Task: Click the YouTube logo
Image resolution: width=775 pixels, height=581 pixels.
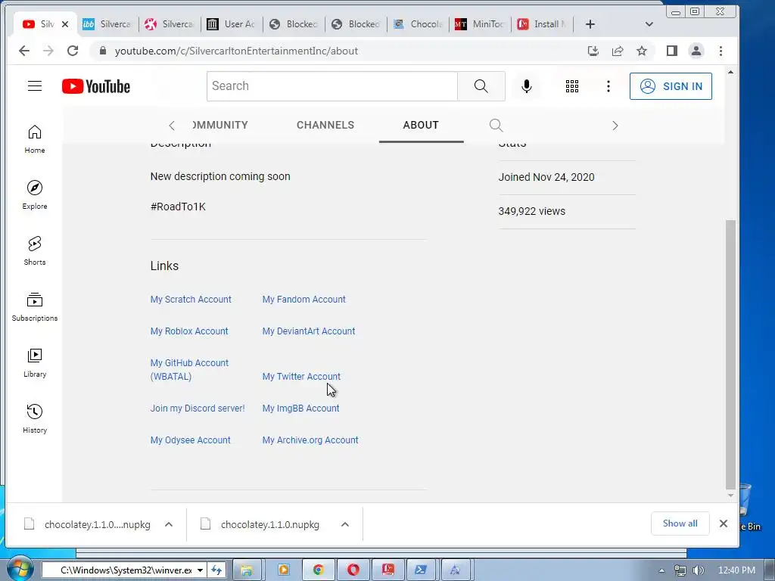Action: (96, 86)
